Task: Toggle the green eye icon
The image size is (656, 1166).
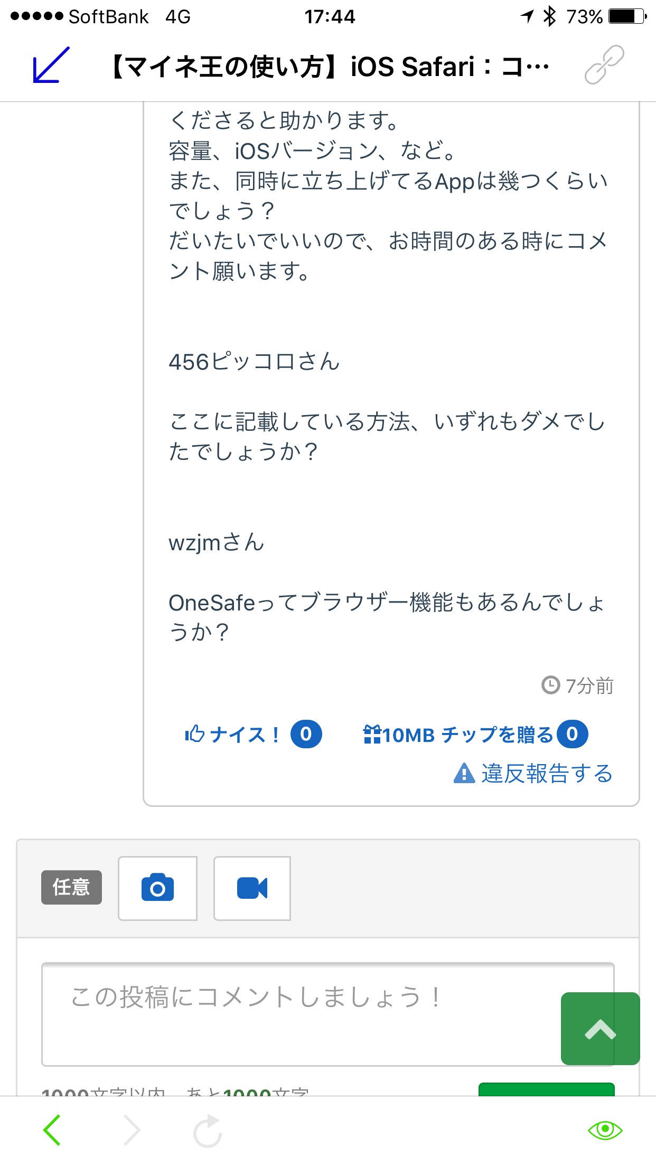Action: (605, 1130)
